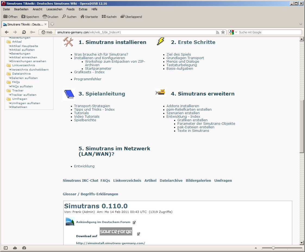Adjust the zoom slider in status bar
This screenshot has height=252, width=305.
click(x=273, y=248)
